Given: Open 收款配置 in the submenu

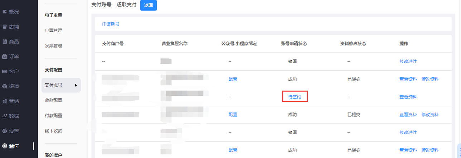Looking at the screenshot, I should [53, 101].
